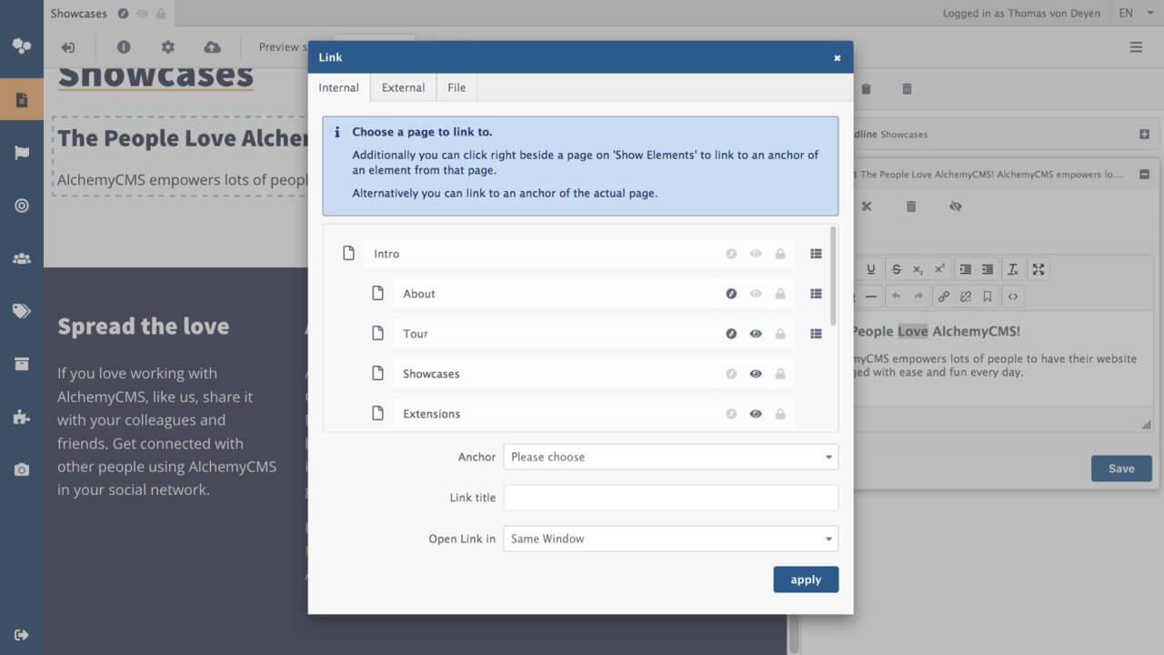Click the hamburger menu icon at top right

(x=1136, y=47)
